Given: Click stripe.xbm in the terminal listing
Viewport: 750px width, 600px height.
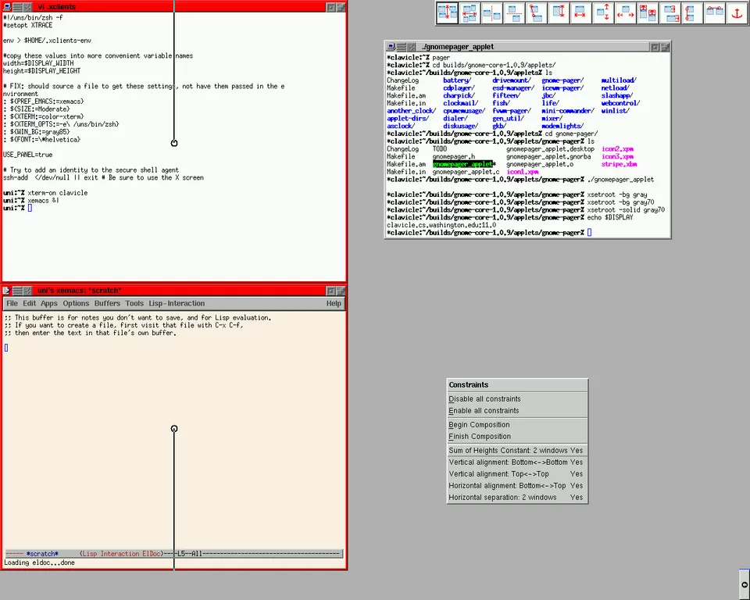Looking at the screenshot, I should pyautogui.click(x=620, y=164).
